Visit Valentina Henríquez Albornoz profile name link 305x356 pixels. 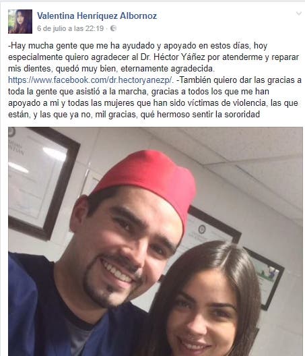click(x=97, y=16)
